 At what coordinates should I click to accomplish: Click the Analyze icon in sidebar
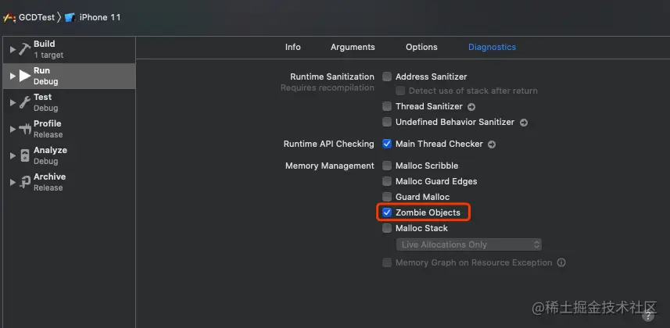(24, 155)
